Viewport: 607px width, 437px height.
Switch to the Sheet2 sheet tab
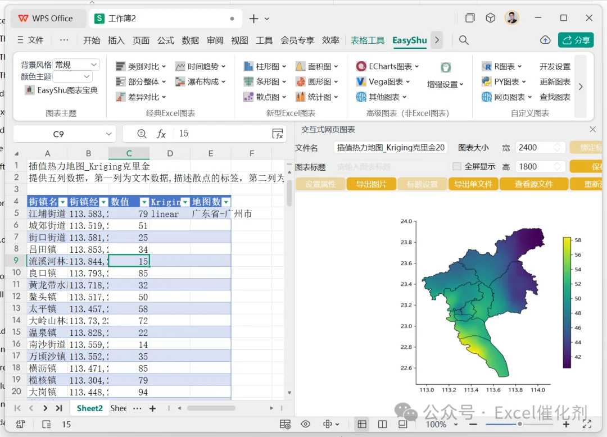click(90, 408)
